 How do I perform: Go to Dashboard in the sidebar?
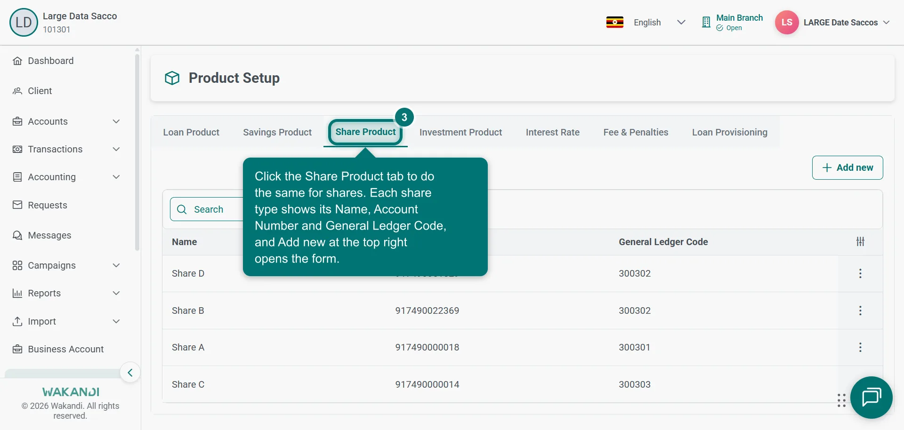click(51, 61)
